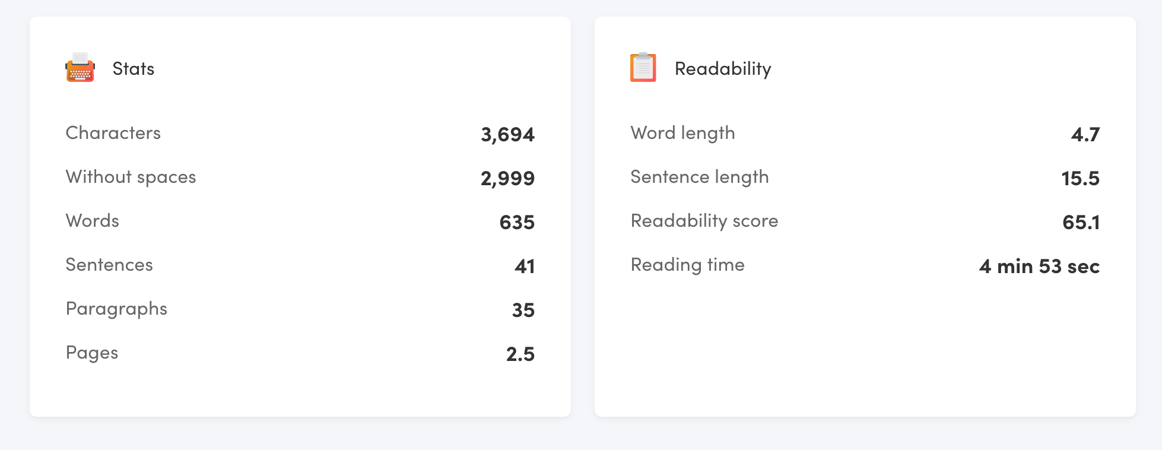This screenshot has width=1162, height=450.
Task: Click the 3,694 characters value
Action: [x=508, y=135]
